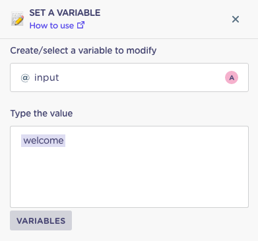Click the gray header background beside the title
Screen dimensions: 258x241
point(165,19)
